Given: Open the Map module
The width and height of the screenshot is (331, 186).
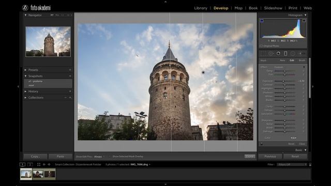Looking at the screenshot, I should 238,8.
